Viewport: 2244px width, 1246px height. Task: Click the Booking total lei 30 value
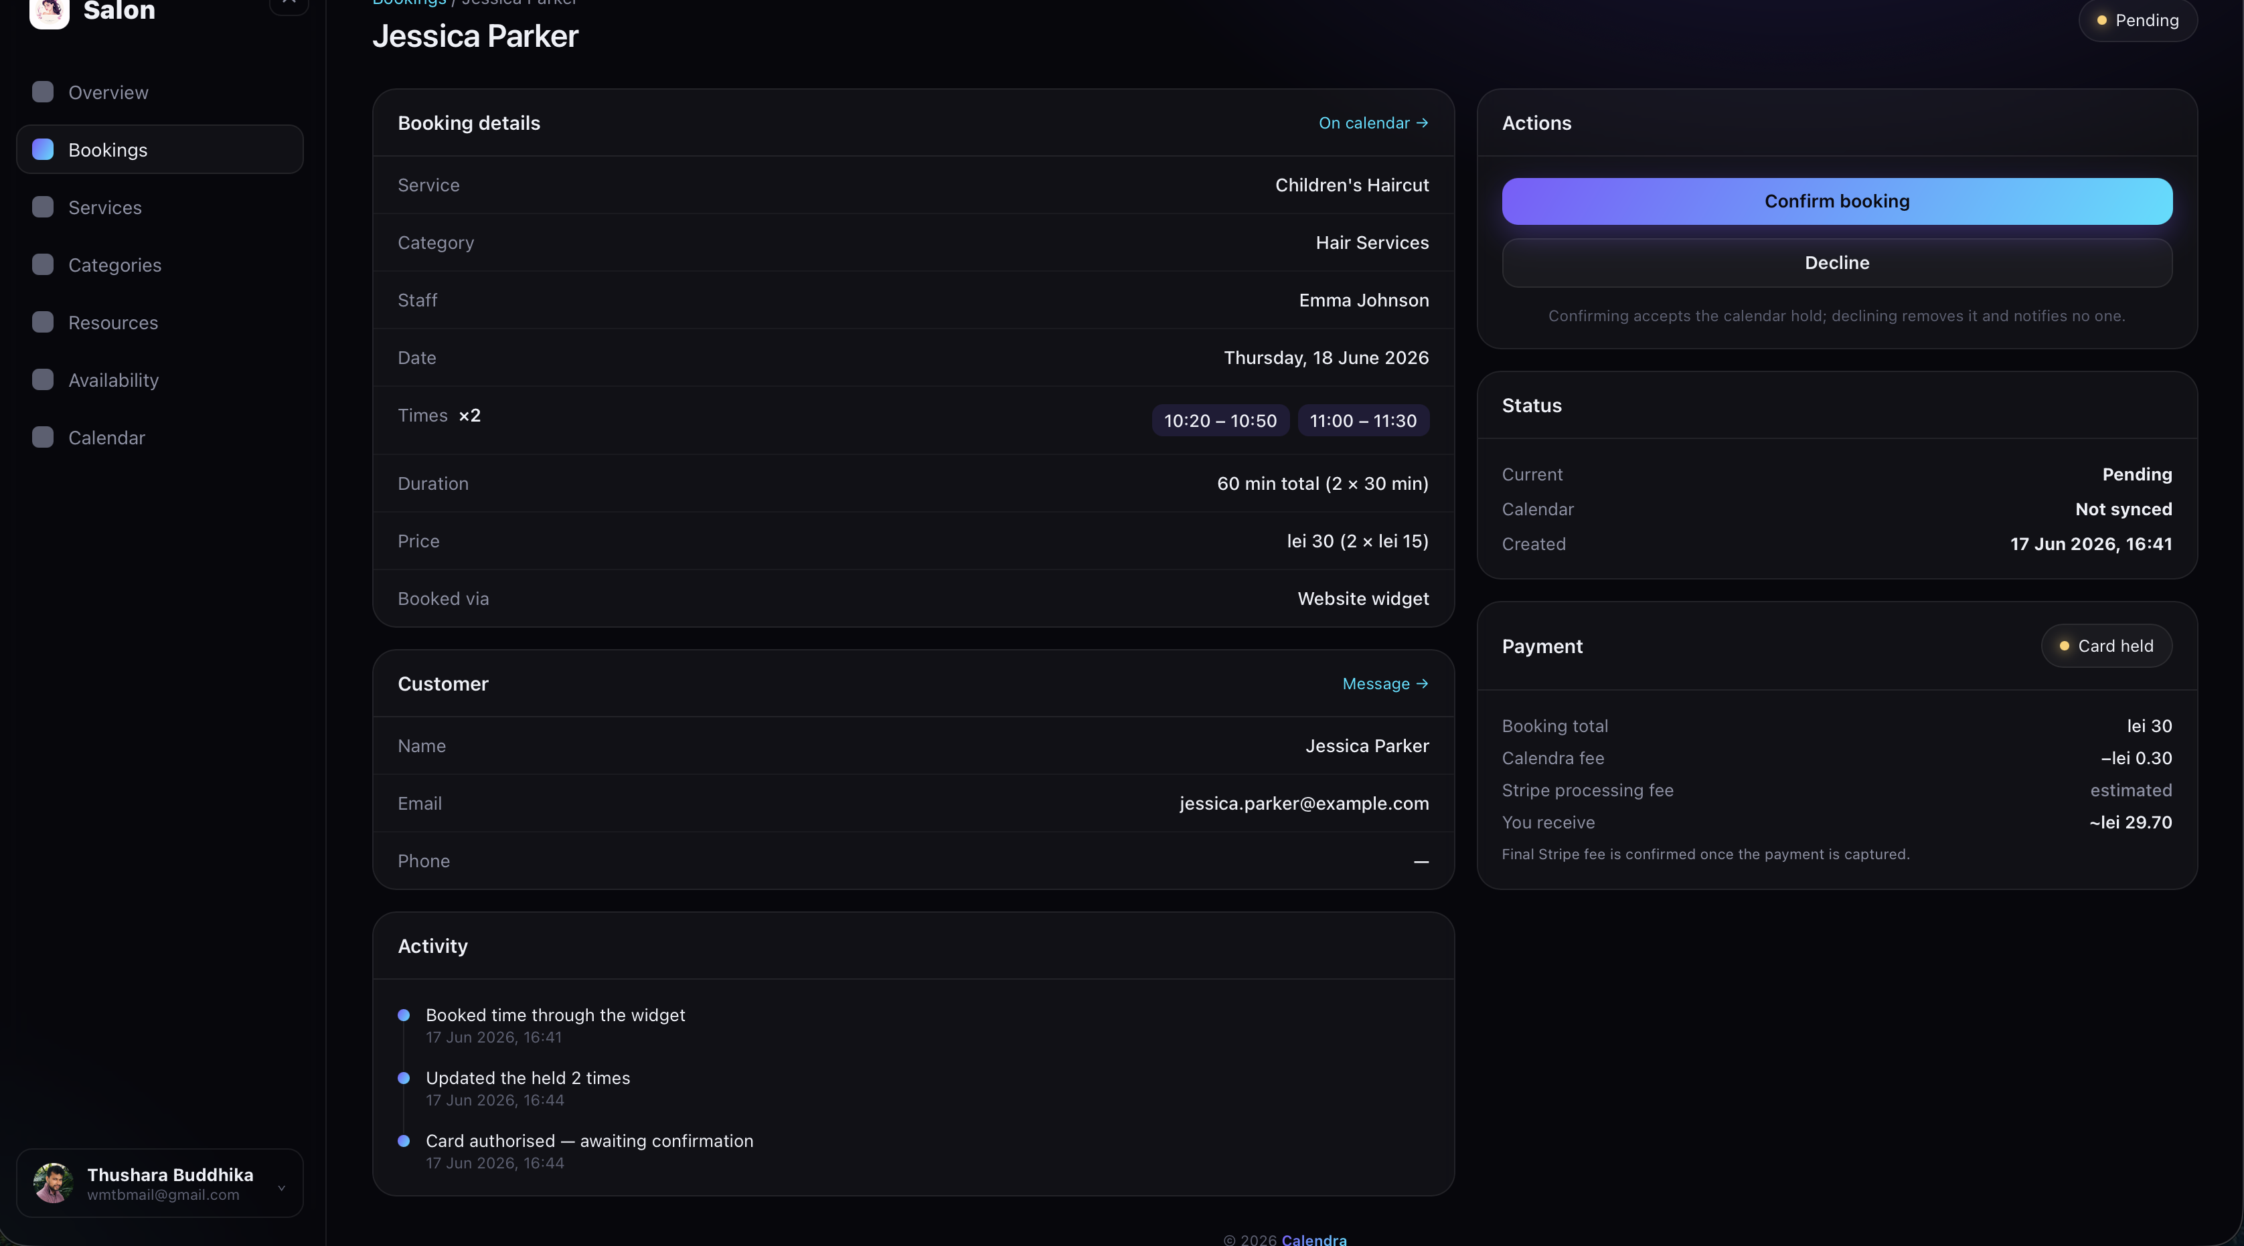[x=2149, y=725]
